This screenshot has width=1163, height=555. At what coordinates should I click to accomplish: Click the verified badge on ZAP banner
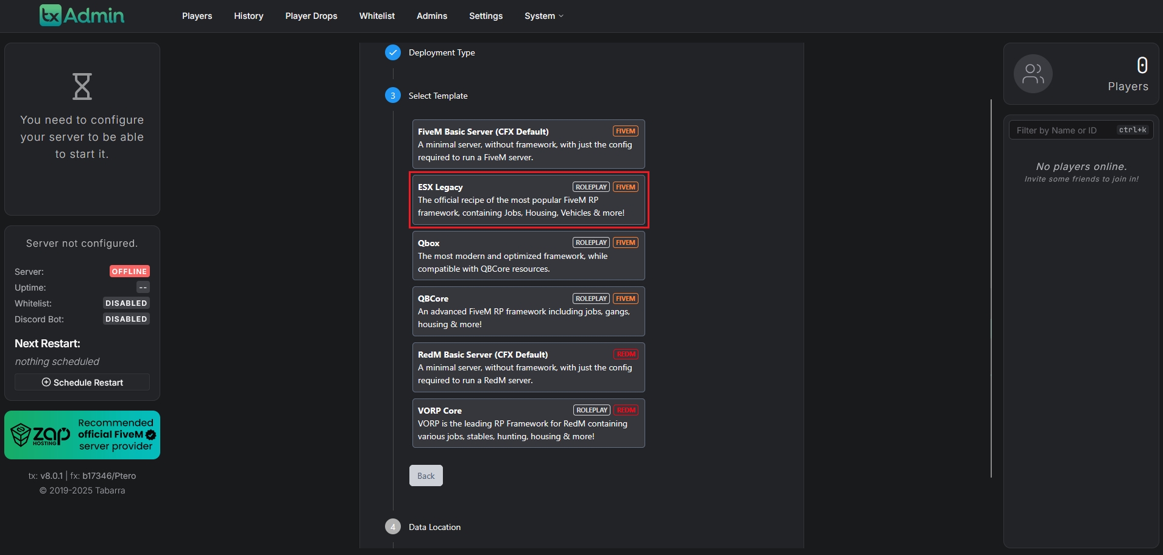150,434
